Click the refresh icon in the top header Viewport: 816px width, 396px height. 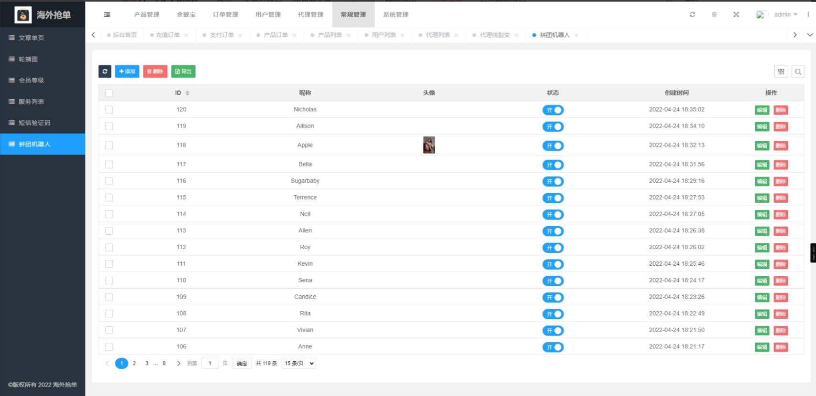692,15
